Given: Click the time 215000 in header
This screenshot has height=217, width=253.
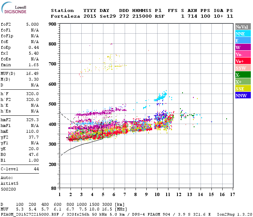Looking at the screenshot, I should (x=142, y=16).
